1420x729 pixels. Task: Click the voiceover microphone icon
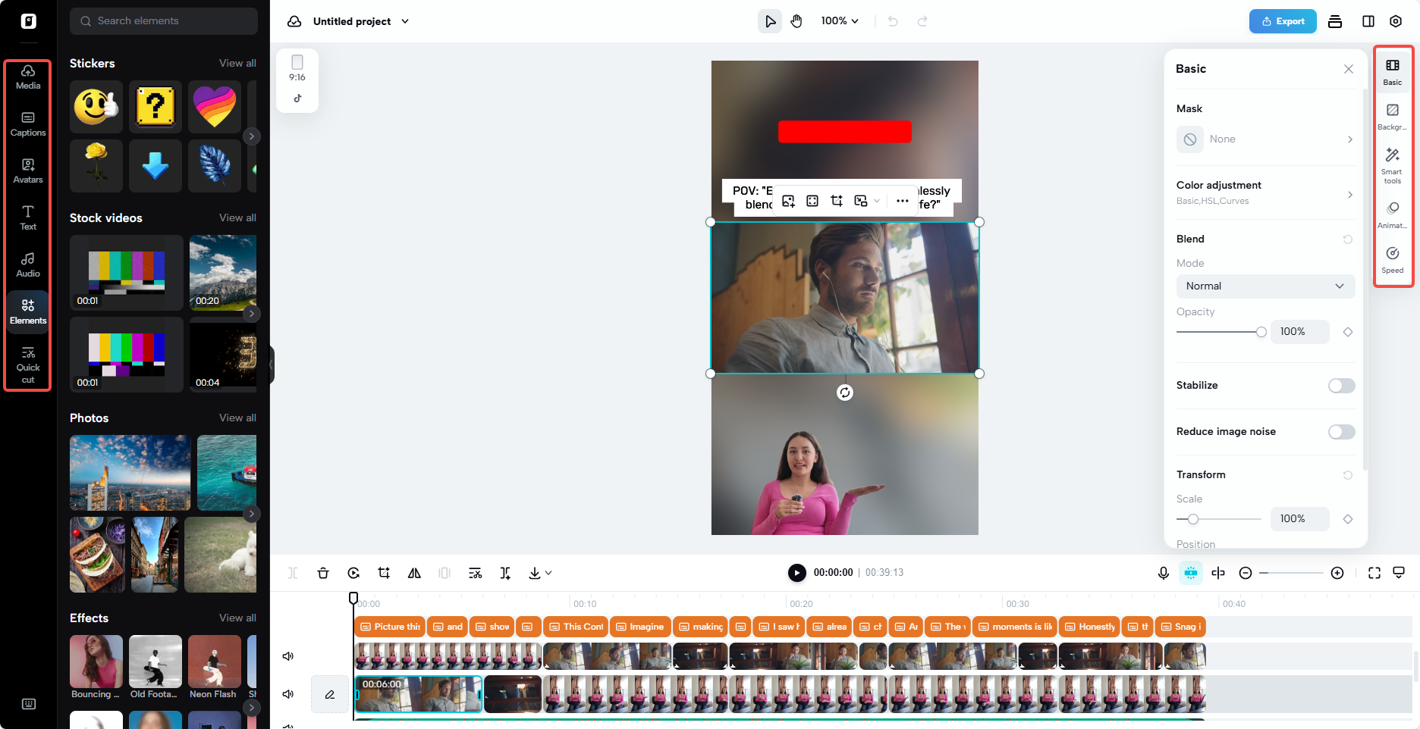[1164, 573]
